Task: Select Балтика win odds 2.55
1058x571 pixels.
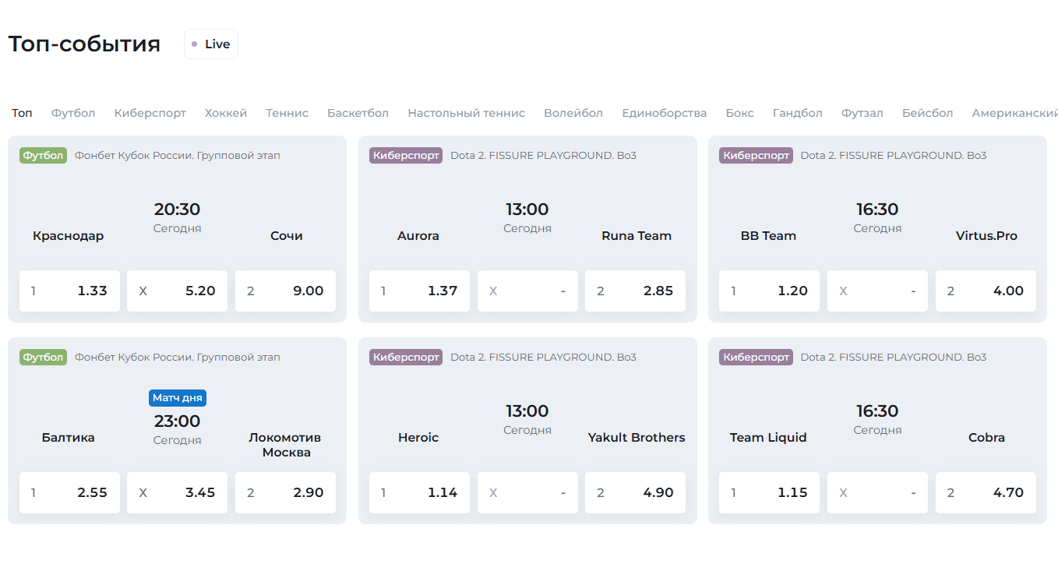Action: (69, 493)
